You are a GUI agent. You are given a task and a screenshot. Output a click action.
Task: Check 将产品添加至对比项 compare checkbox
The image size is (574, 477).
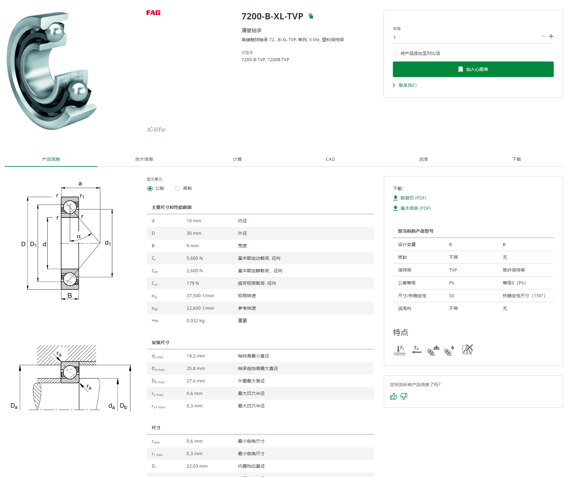pos(395,53)
